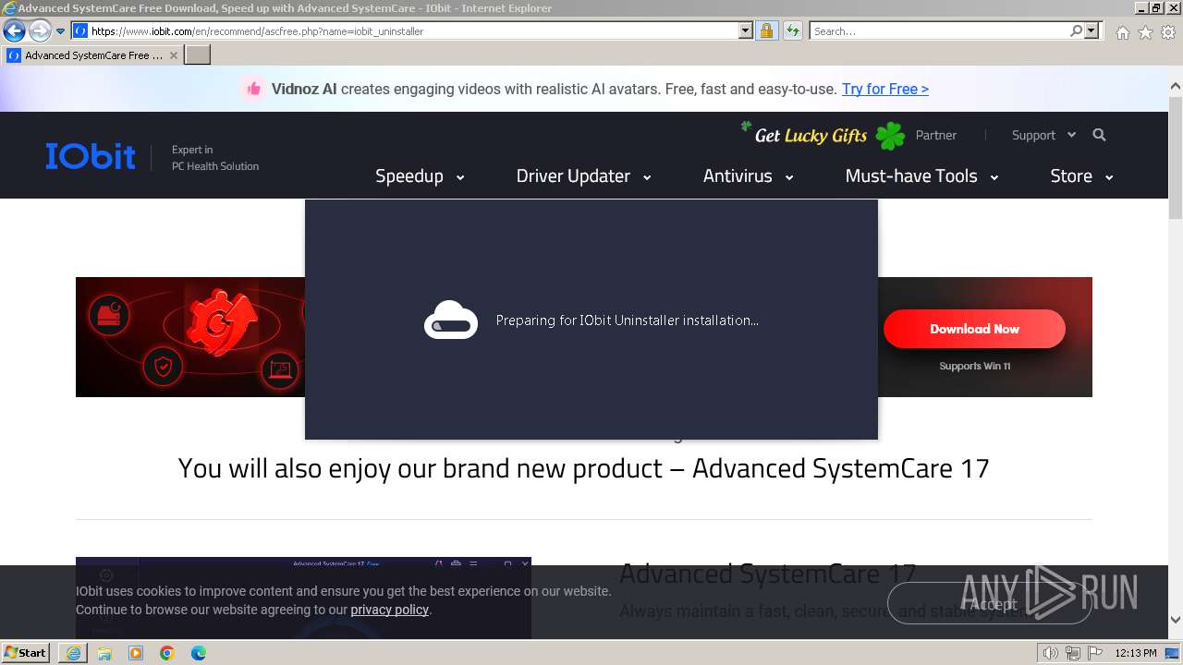
Task: Click the security lock icon
Action: pos(766,31)
